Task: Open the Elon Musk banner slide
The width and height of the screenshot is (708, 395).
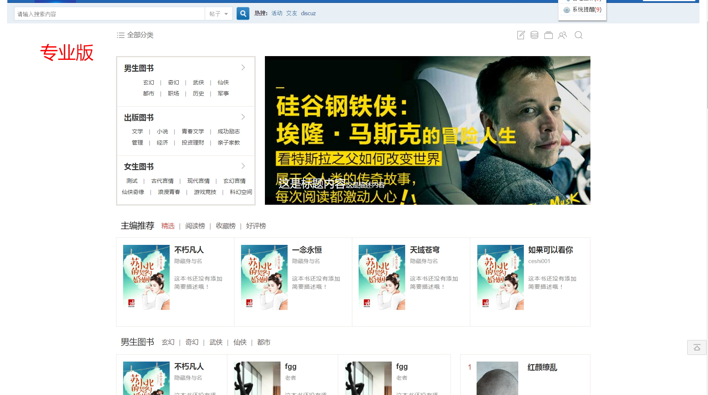Action: (427, 130)
